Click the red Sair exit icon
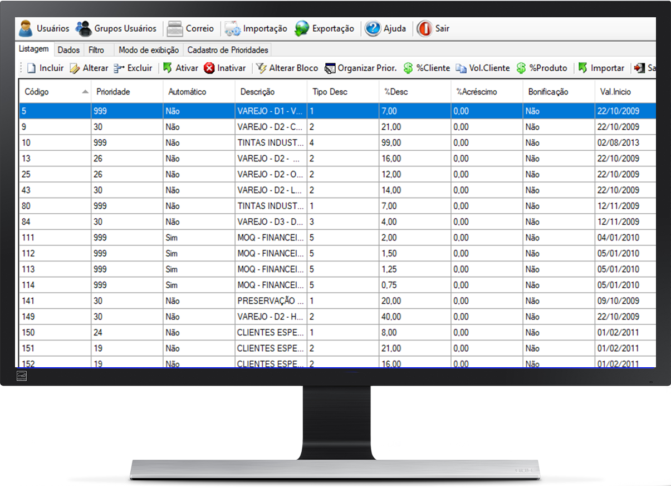671x488 pixels. tap(424, 28)
